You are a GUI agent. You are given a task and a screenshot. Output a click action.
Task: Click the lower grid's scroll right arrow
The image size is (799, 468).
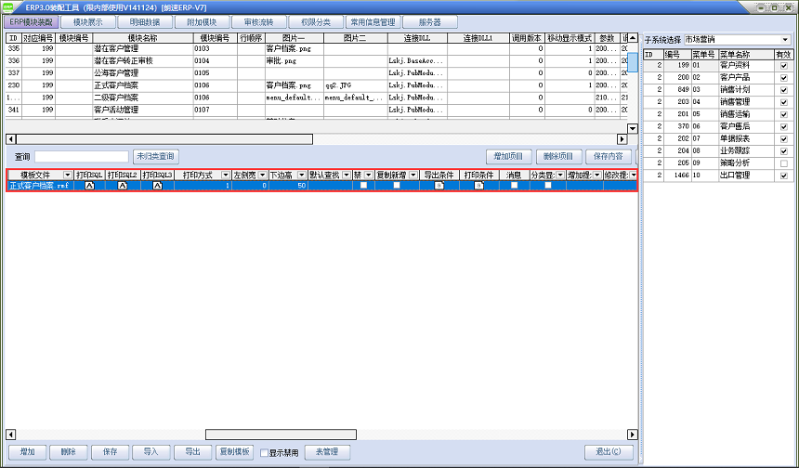tap(633, 434)
